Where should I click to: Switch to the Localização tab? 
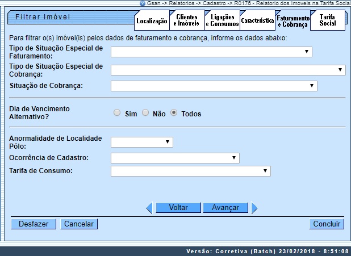[x=152, y=21]
